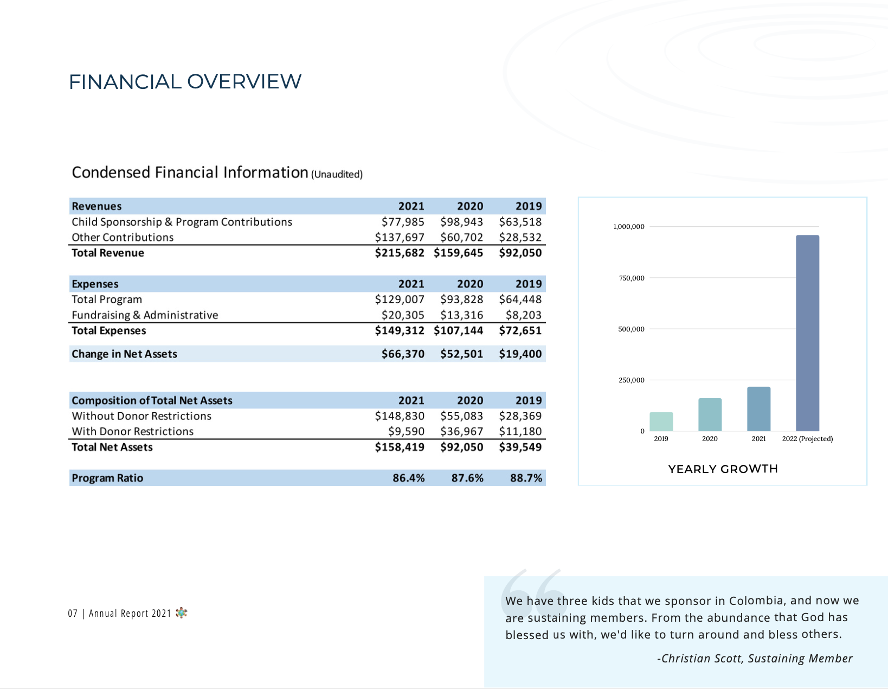Select the Condensed Financial Information title
Viewport: 888px width, 689px height.
[190, 173]
